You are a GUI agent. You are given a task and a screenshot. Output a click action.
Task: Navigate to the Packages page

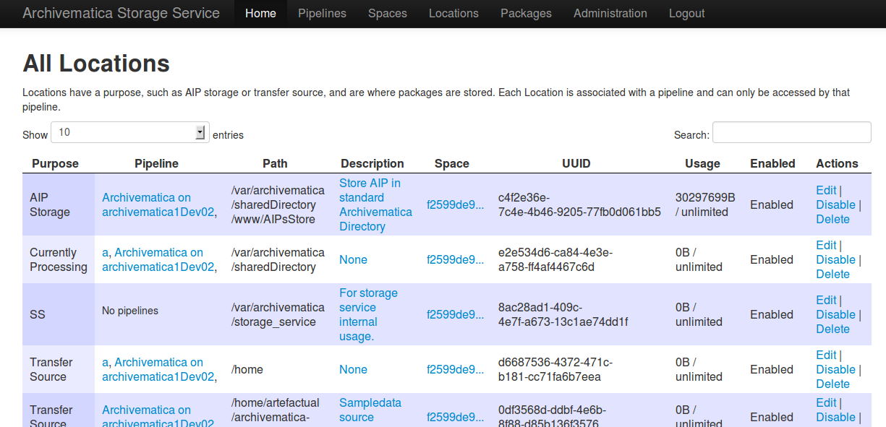pos(526,14)
